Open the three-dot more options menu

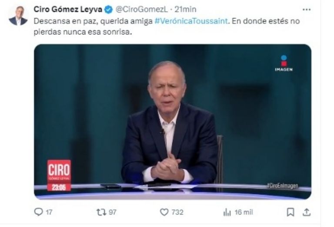[307, 10]
